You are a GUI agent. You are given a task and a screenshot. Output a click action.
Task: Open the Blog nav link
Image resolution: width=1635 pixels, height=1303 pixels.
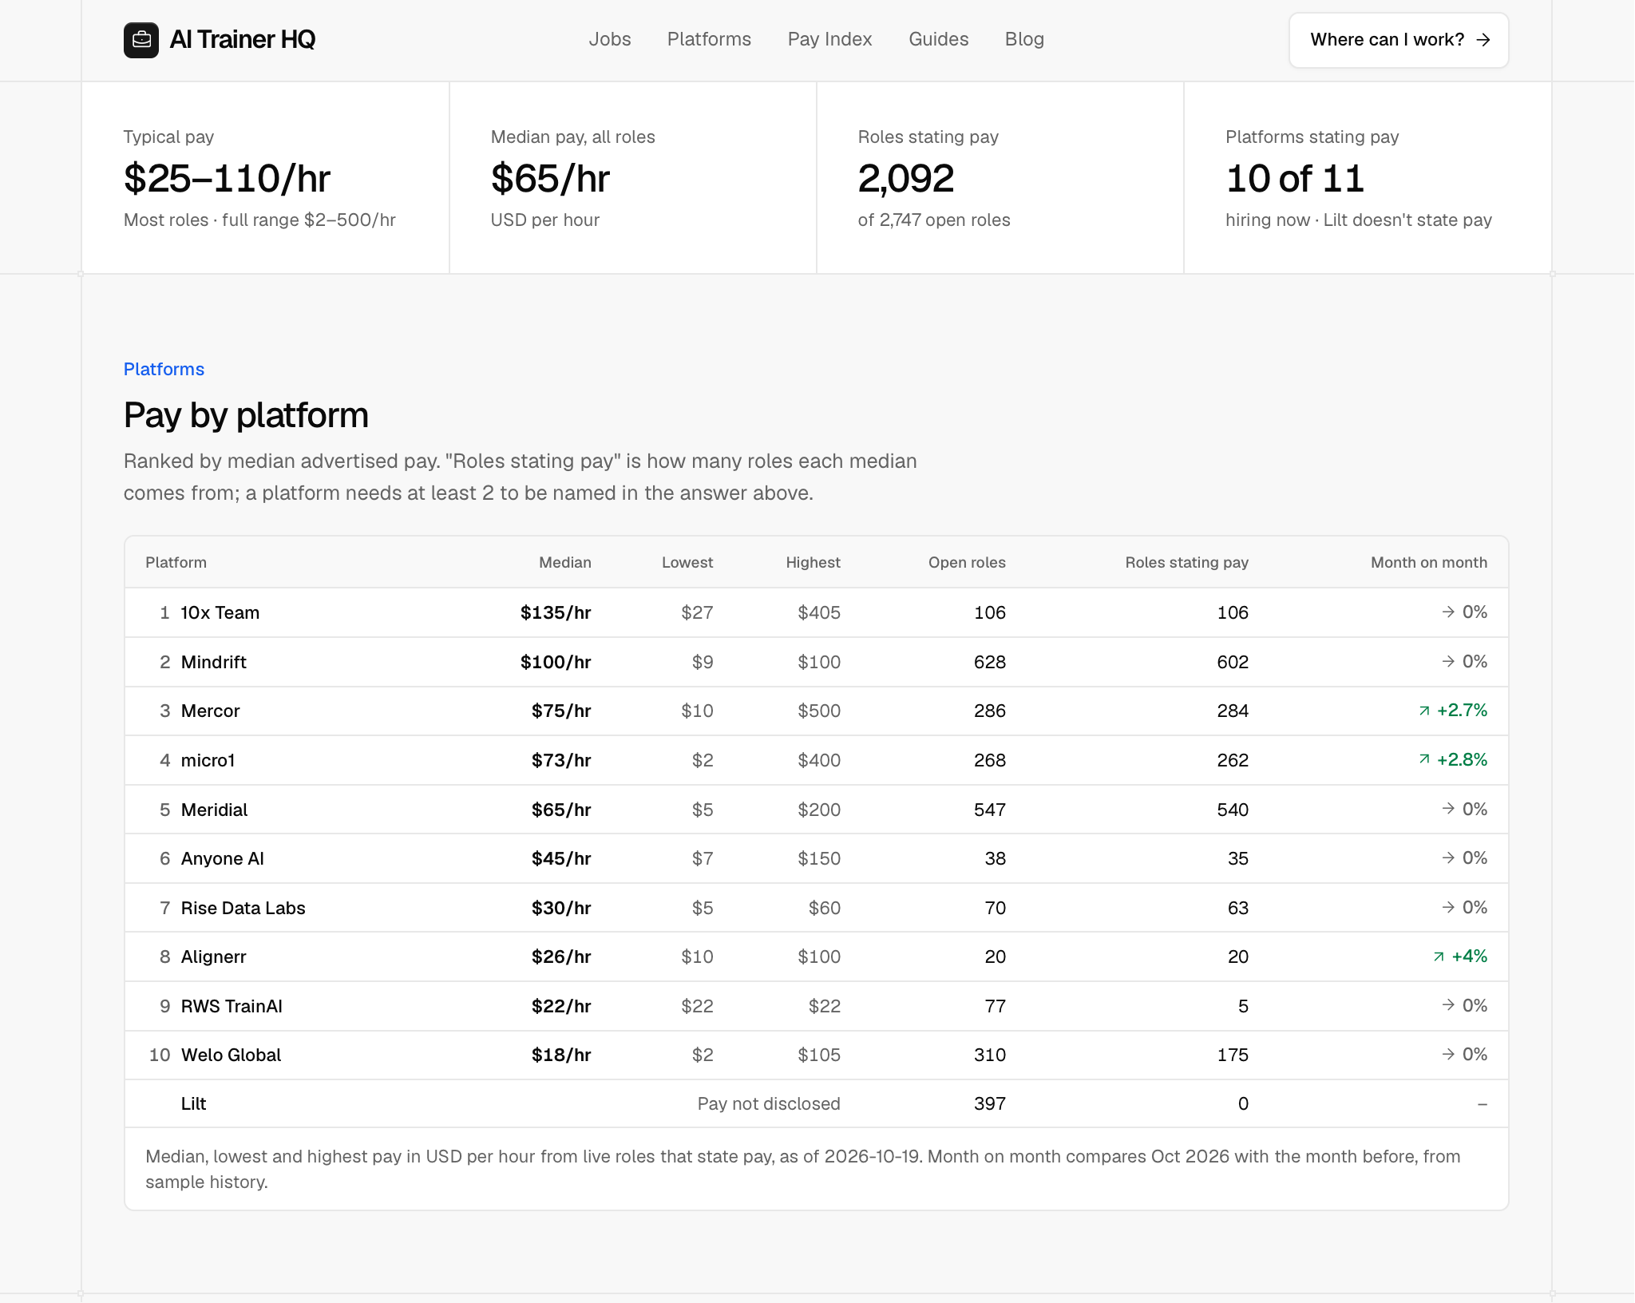(x=1024, y=39)
